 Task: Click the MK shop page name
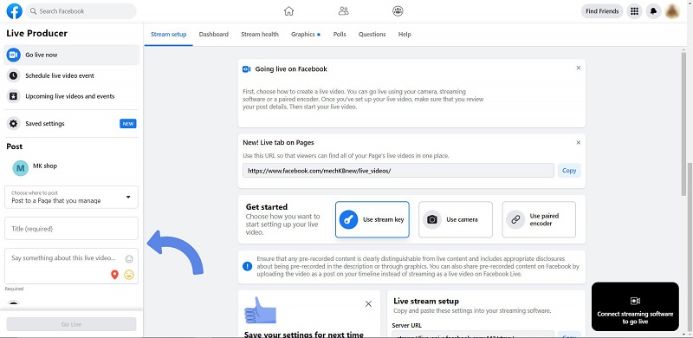(x=45, y=166)
